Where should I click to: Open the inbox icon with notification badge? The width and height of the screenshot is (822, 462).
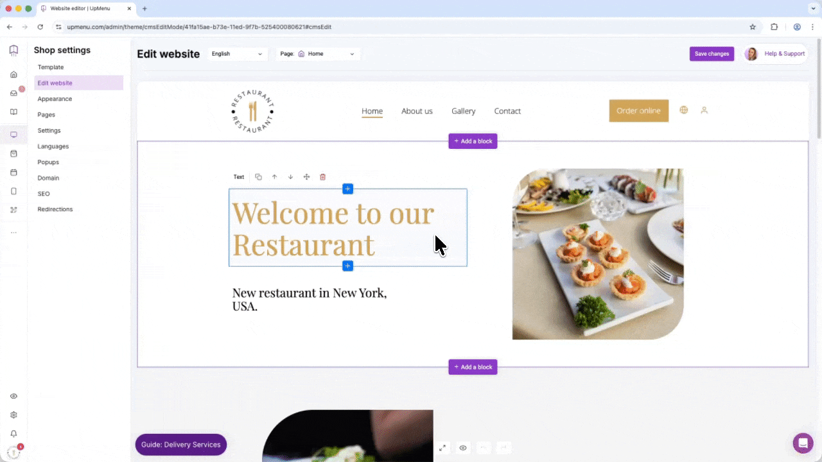click(x=13, y=93)
